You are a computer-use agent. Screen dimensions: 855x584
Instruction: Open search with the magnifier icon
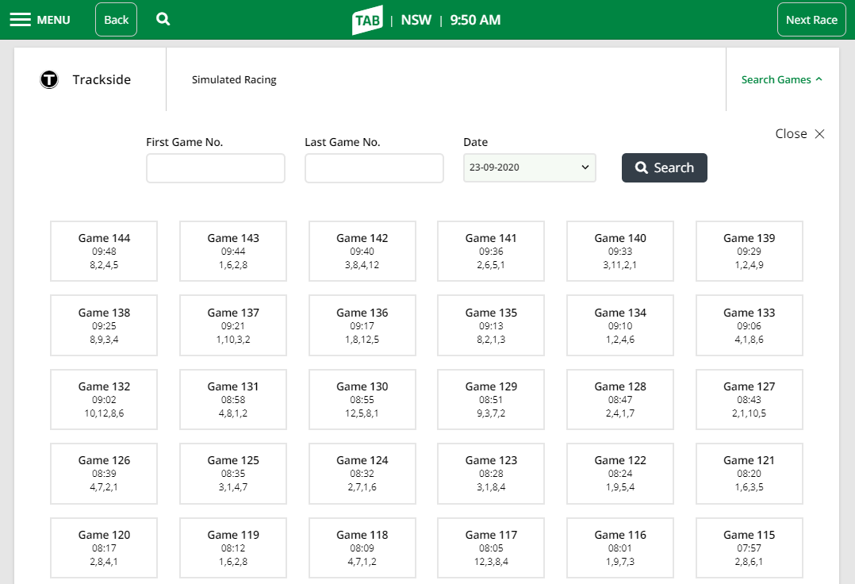click(163, 19)
